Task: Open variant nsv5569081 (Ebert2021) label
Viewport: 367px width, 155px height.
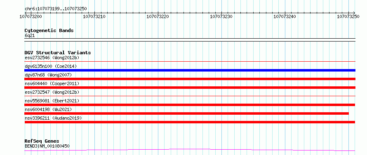Action: 52,101
